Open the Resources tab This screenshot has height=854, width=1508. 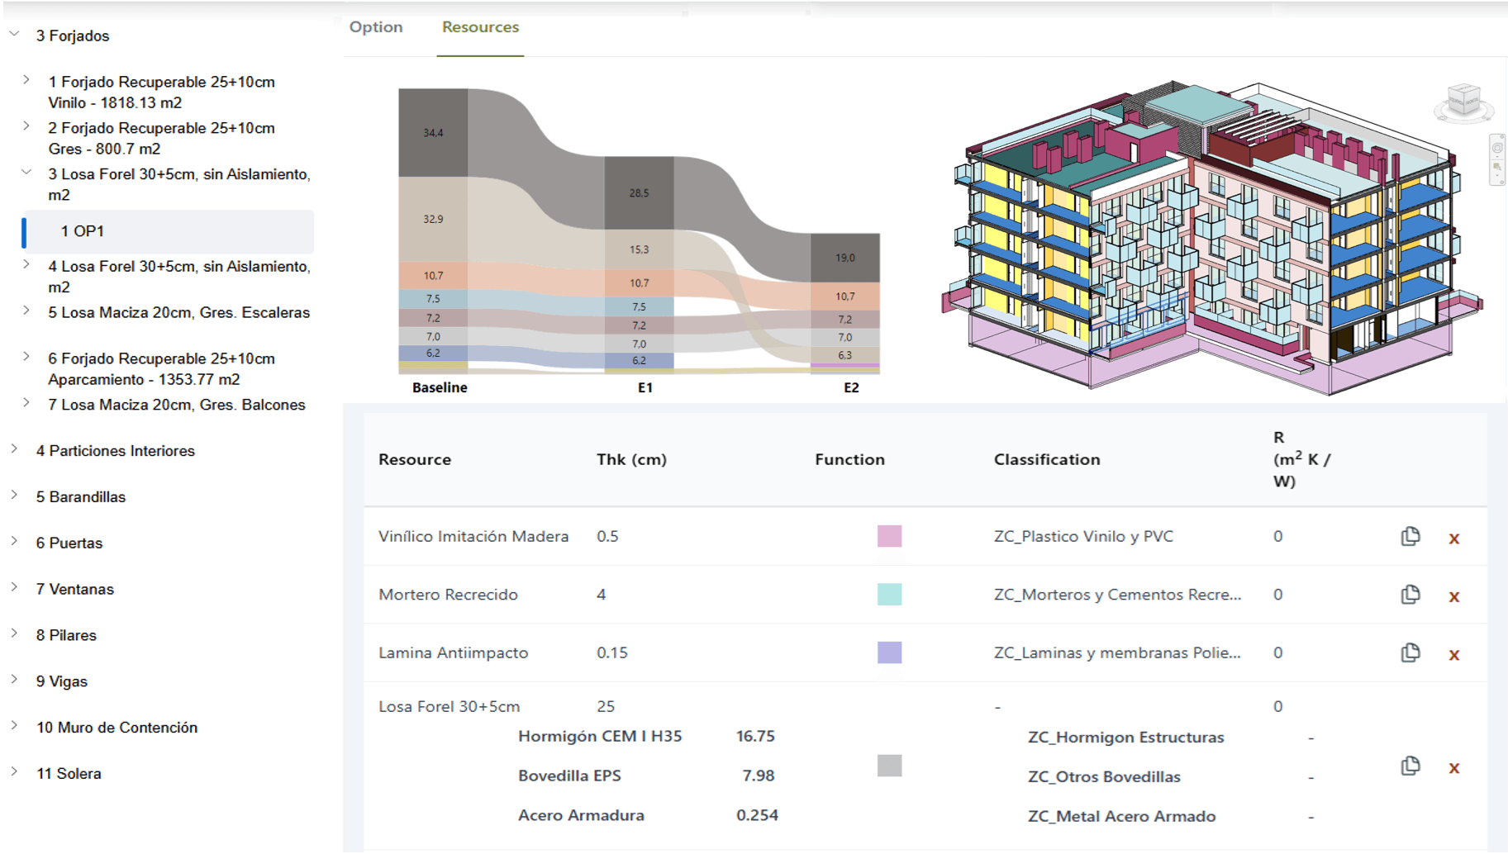(480, 27)
